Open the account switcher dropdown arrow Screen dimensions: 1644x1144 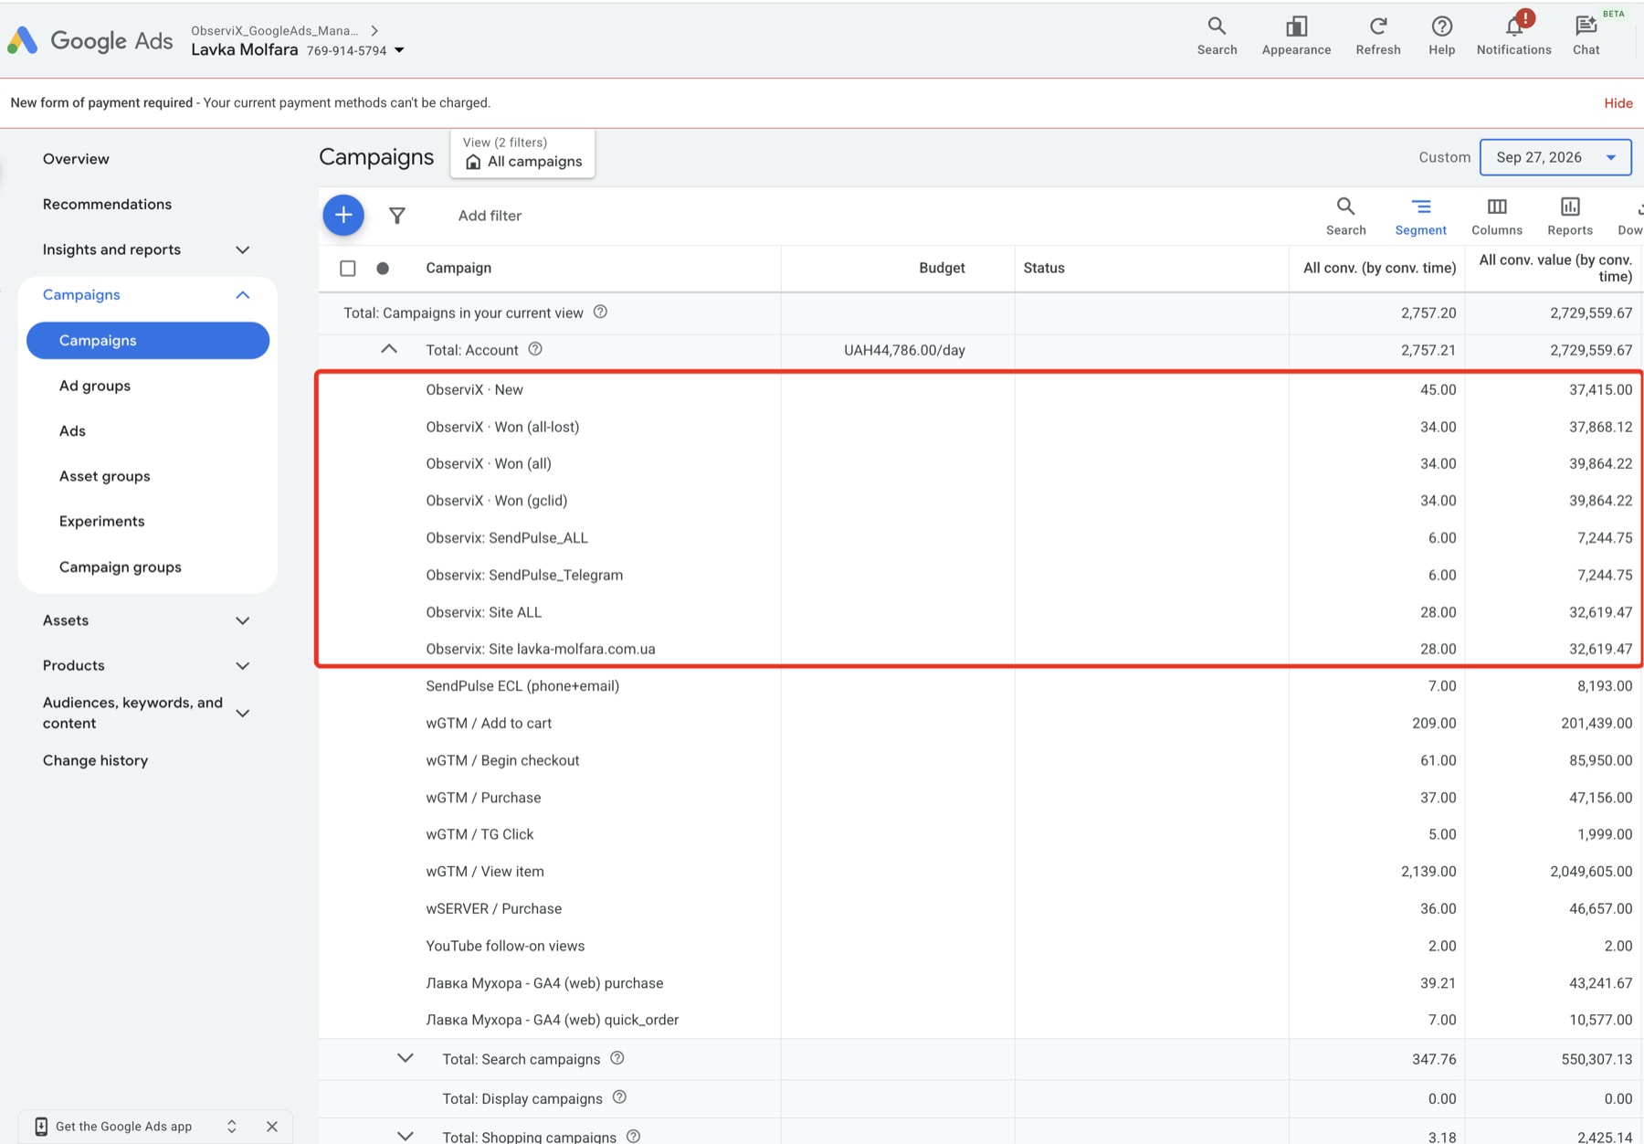coord(399,50)
